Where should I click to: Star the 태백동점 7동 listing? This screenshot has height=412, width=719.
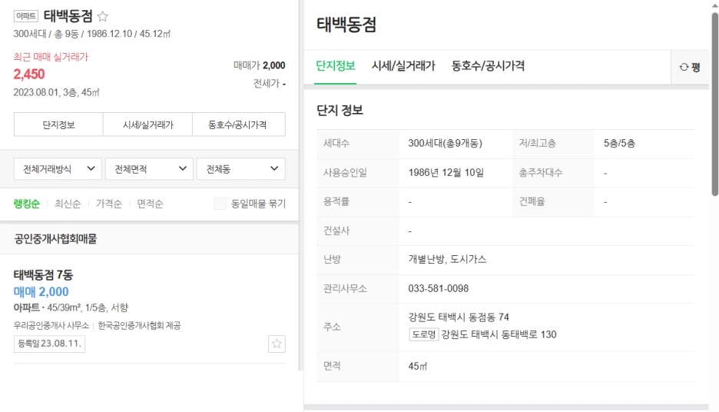(x=277, y=344)
